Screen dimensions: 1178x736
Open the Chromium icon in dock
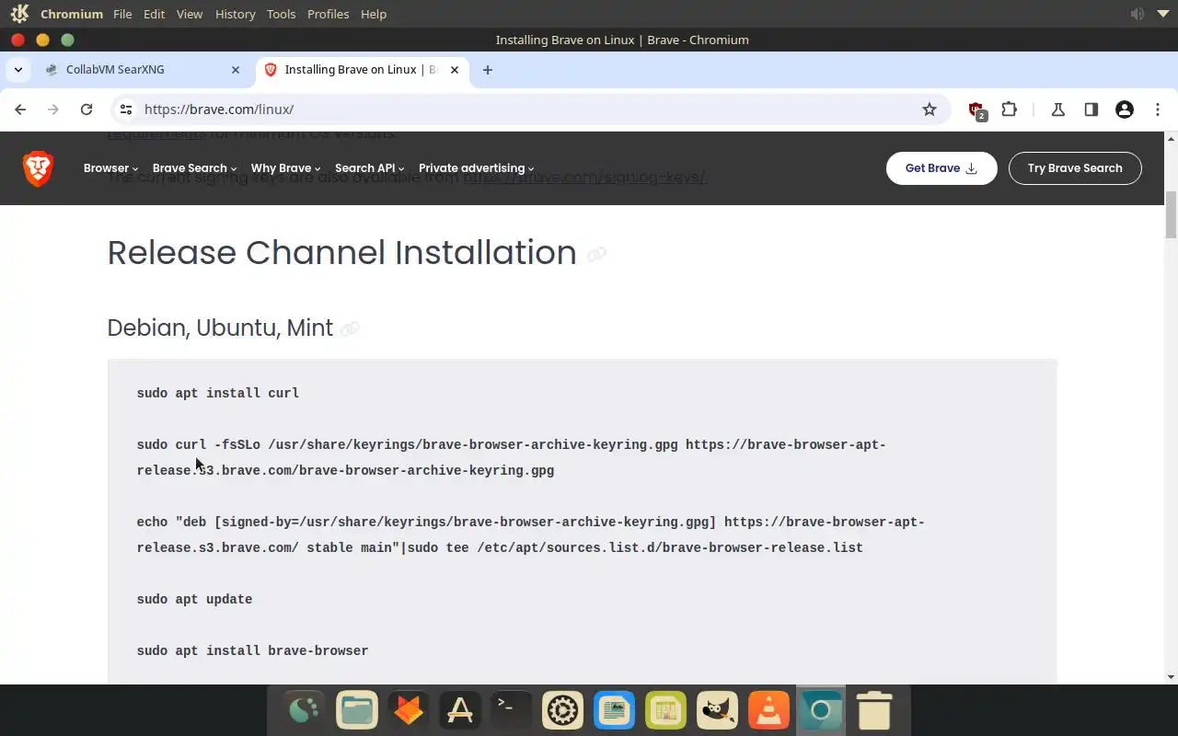point(821,710)
